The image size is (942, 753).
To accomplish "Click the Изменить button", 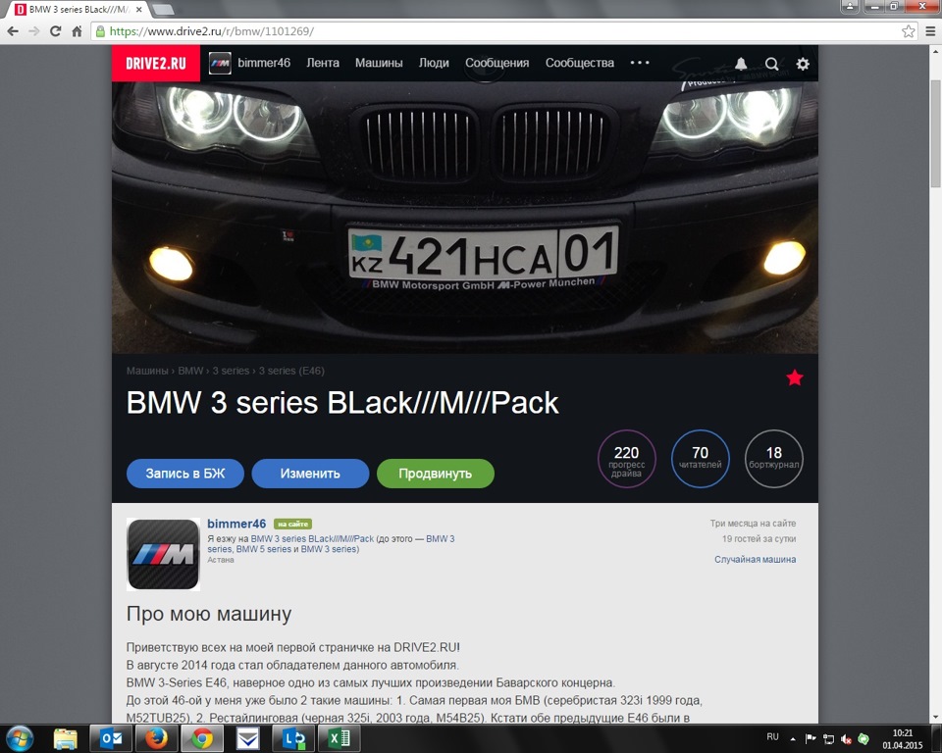I will tap(310, 474).
